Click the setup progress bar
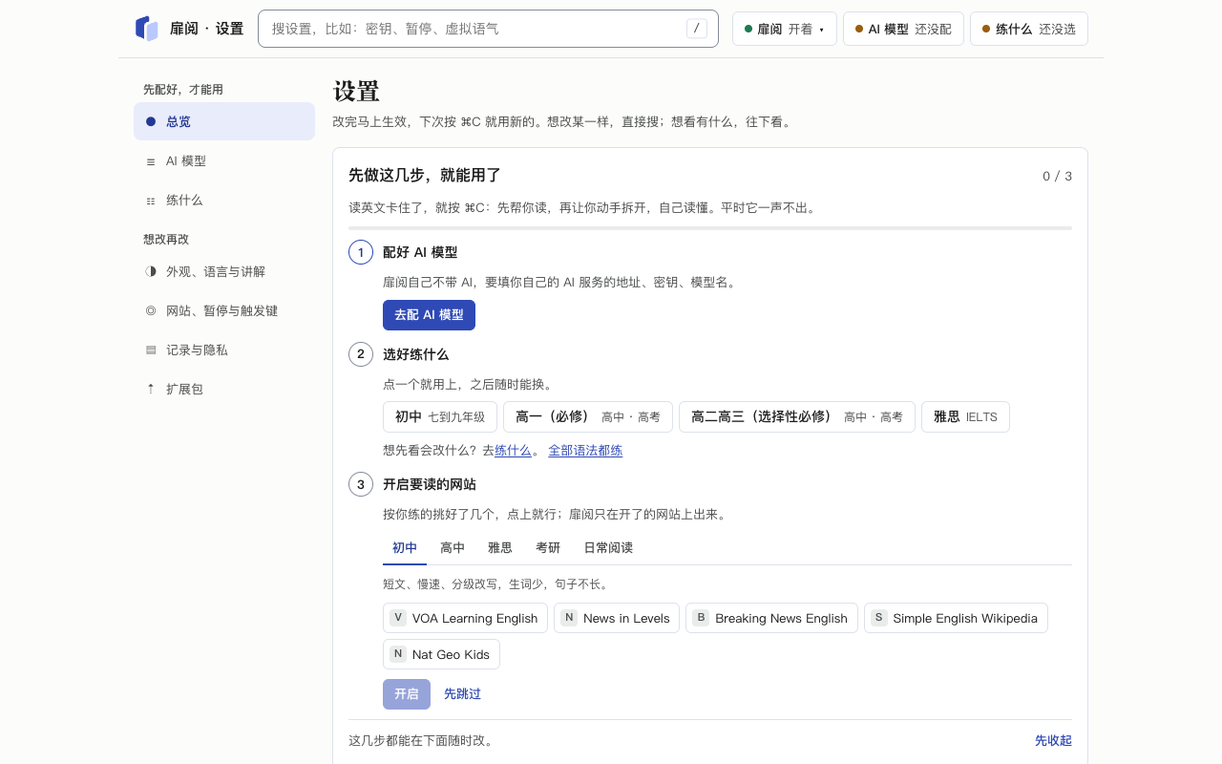 coord(710,228)
